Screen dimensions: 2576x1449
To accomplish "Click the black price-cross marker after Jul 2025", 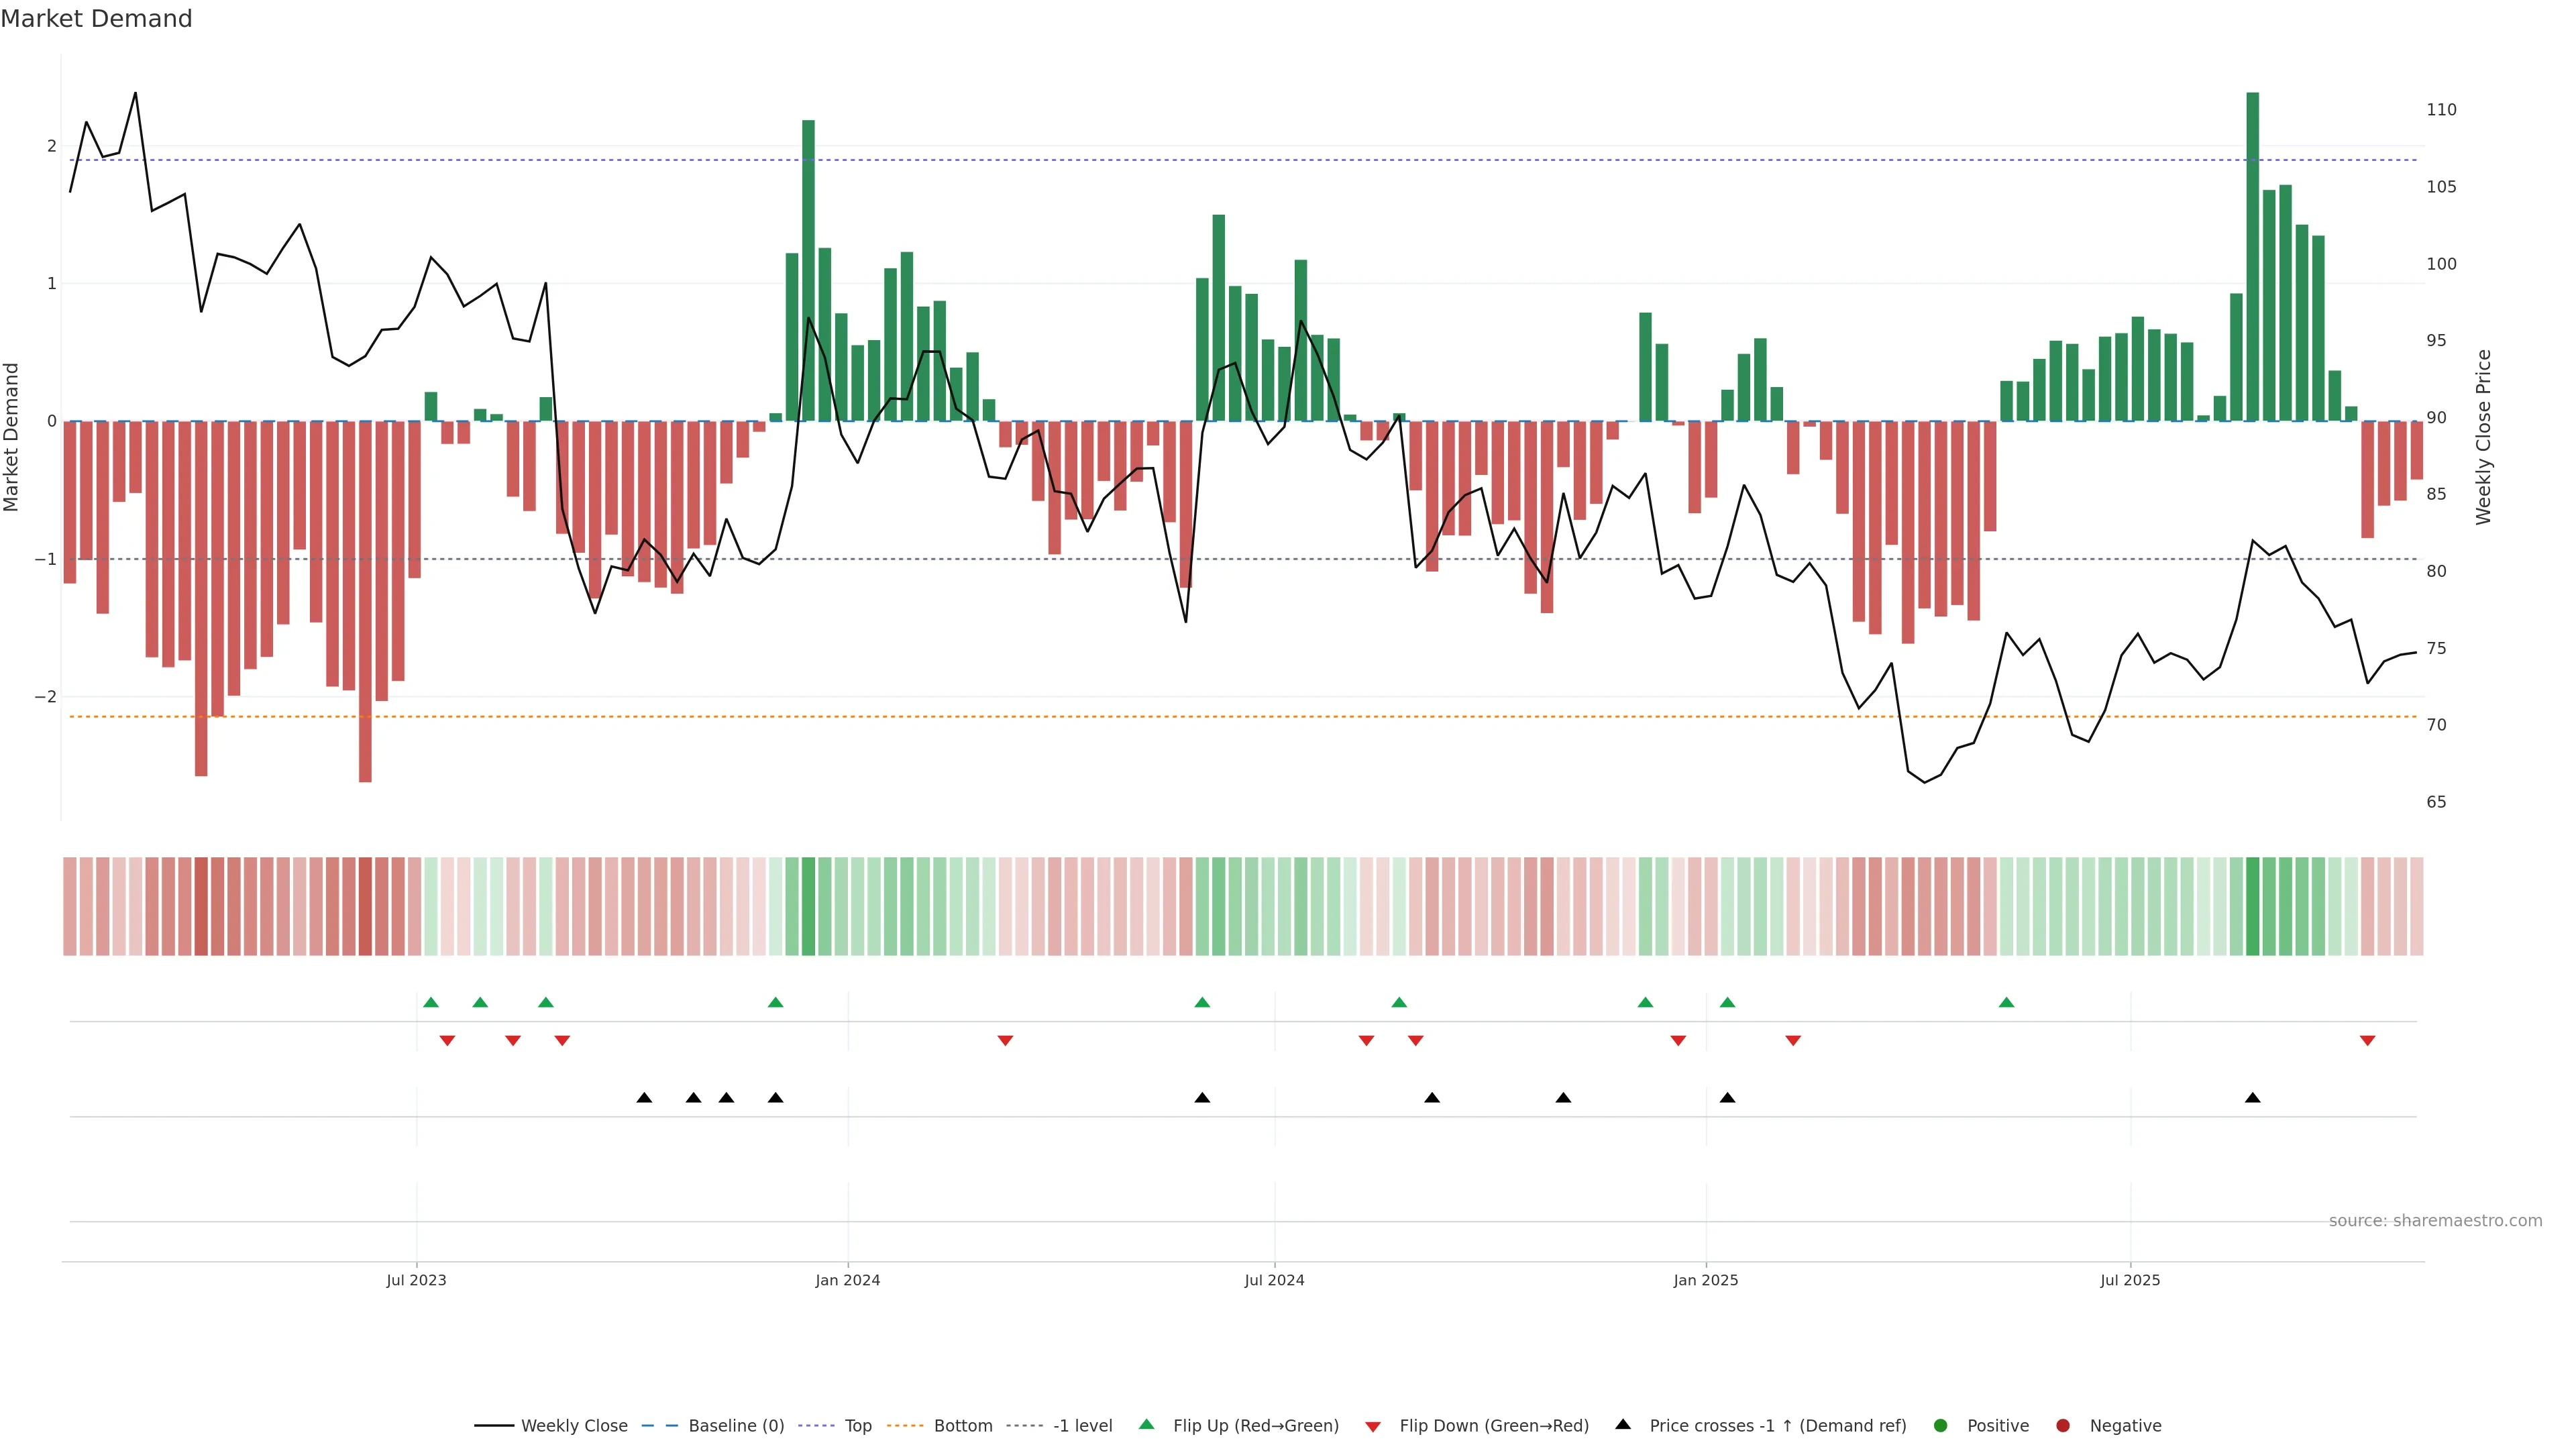I will 2252,1098.
